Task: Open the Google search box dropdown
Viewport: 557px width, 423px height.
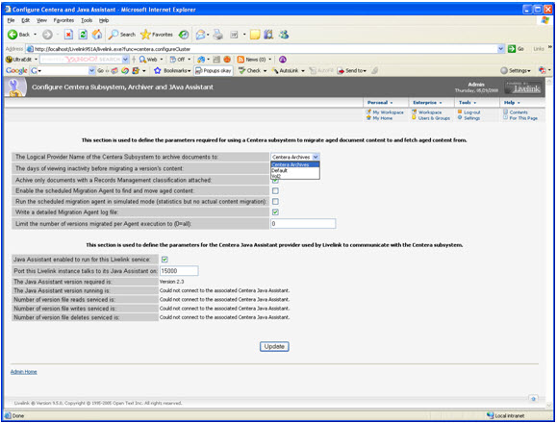Action: tap(91, 70)
